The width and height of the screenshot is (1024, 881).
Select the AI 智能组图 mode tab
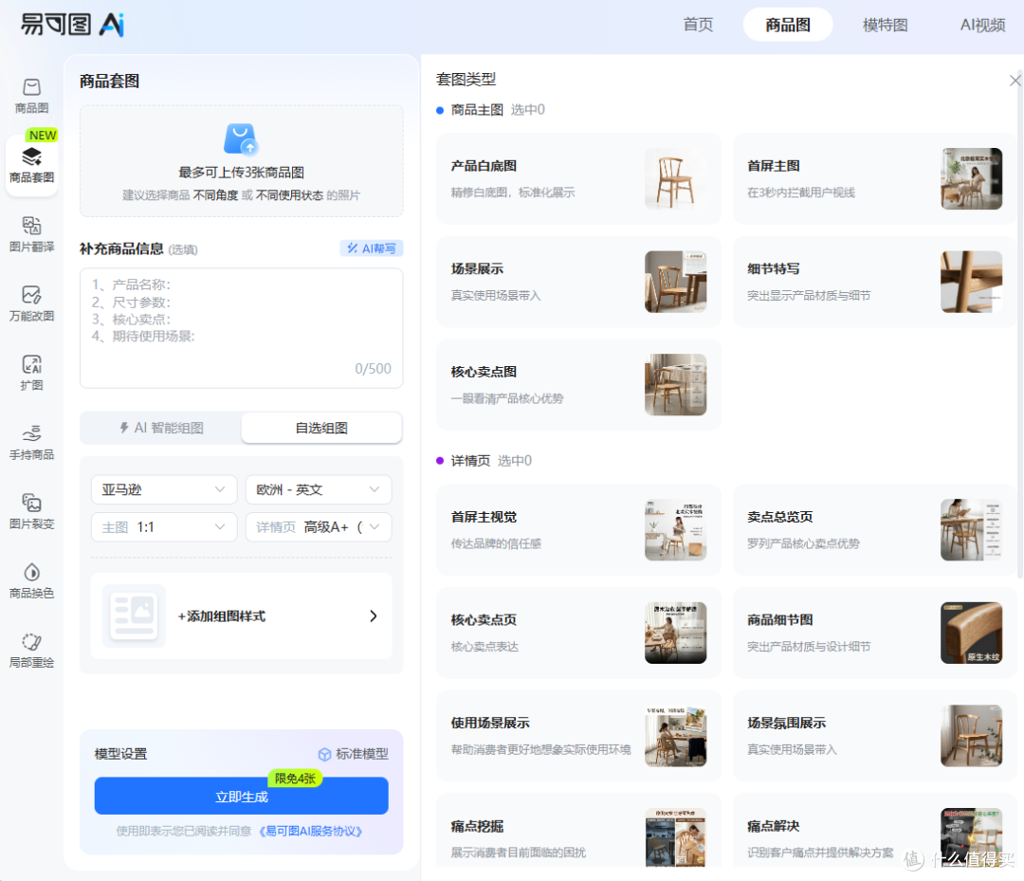tap(160, 428)
